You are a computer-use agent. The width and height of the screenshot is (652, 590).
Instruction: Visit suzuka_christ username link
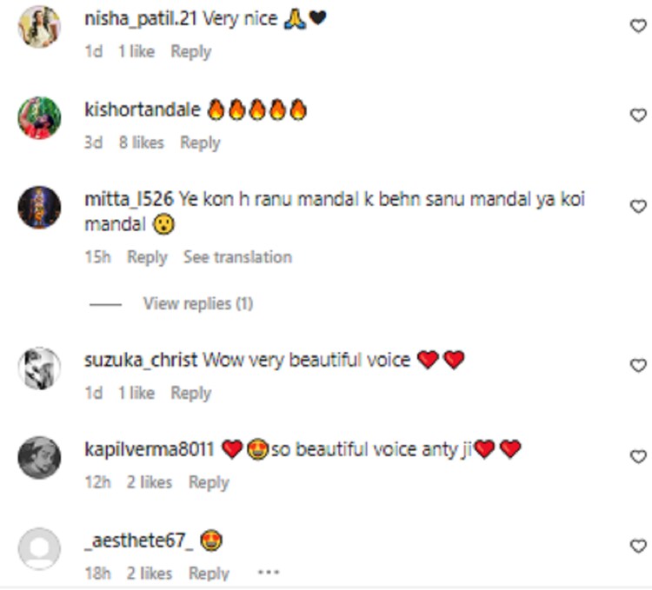click(x=141, y=360)
